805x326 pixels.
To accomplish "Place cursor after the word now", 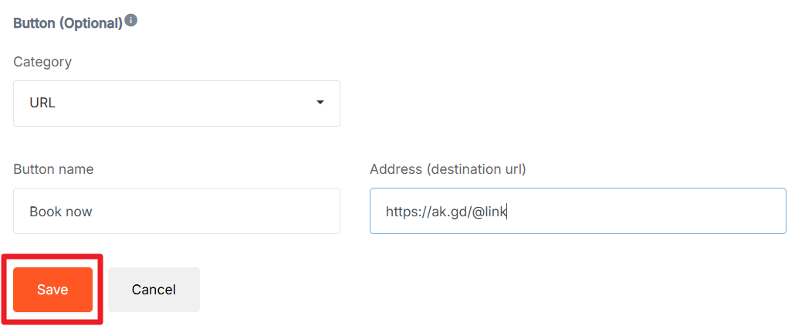I will tap(93, 211).
